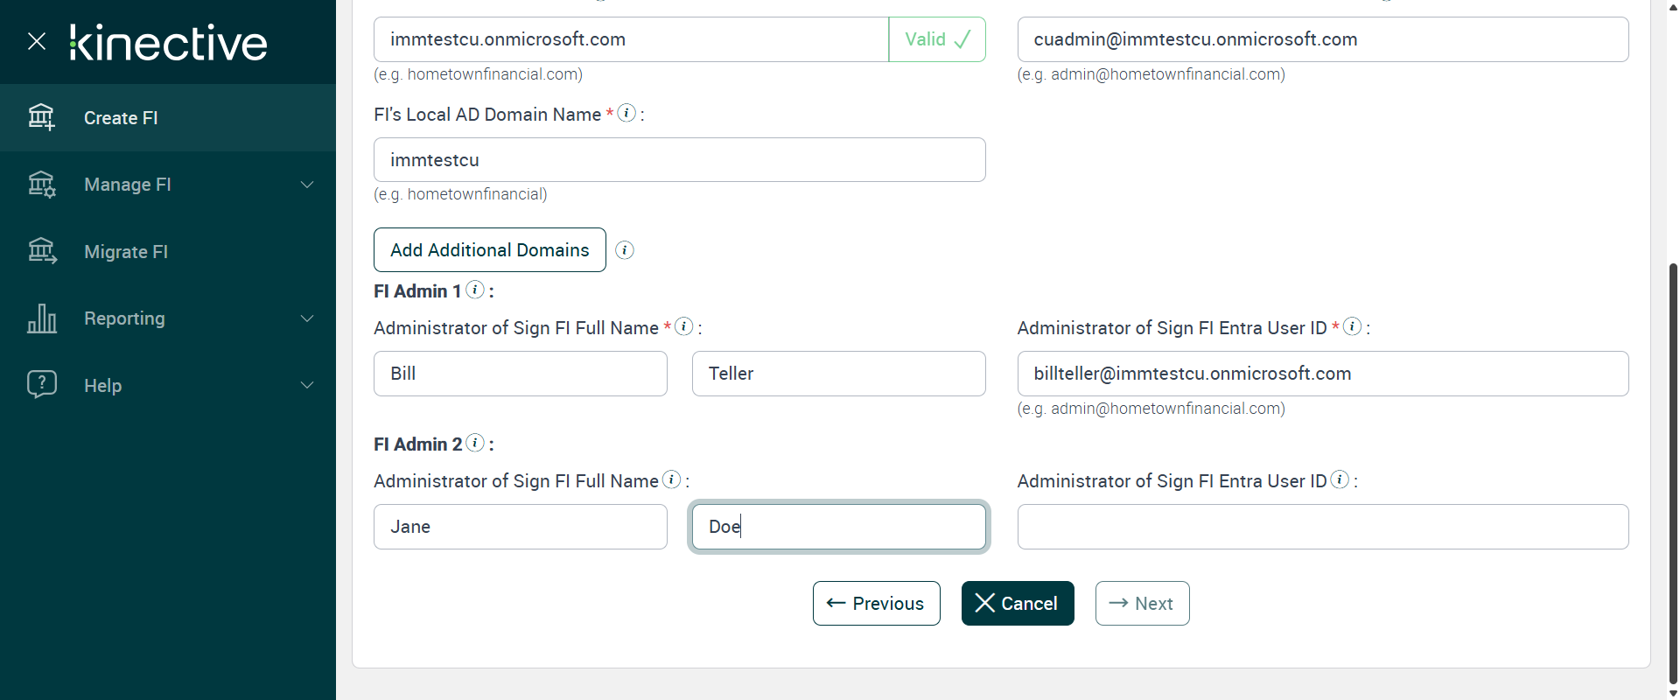Click info icon beside FI Admin 2
1680x700 pixels.
click(475, 443)
